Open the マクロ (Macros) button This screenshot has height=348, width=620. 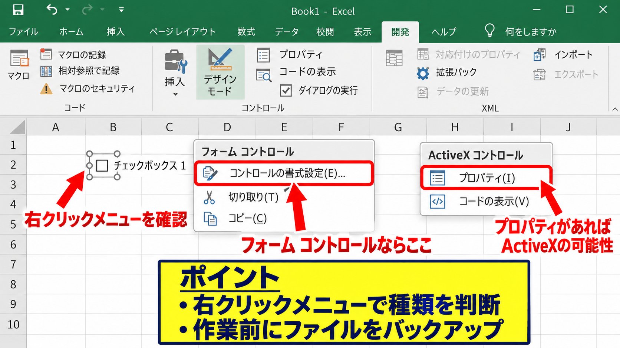coord(19,65)
